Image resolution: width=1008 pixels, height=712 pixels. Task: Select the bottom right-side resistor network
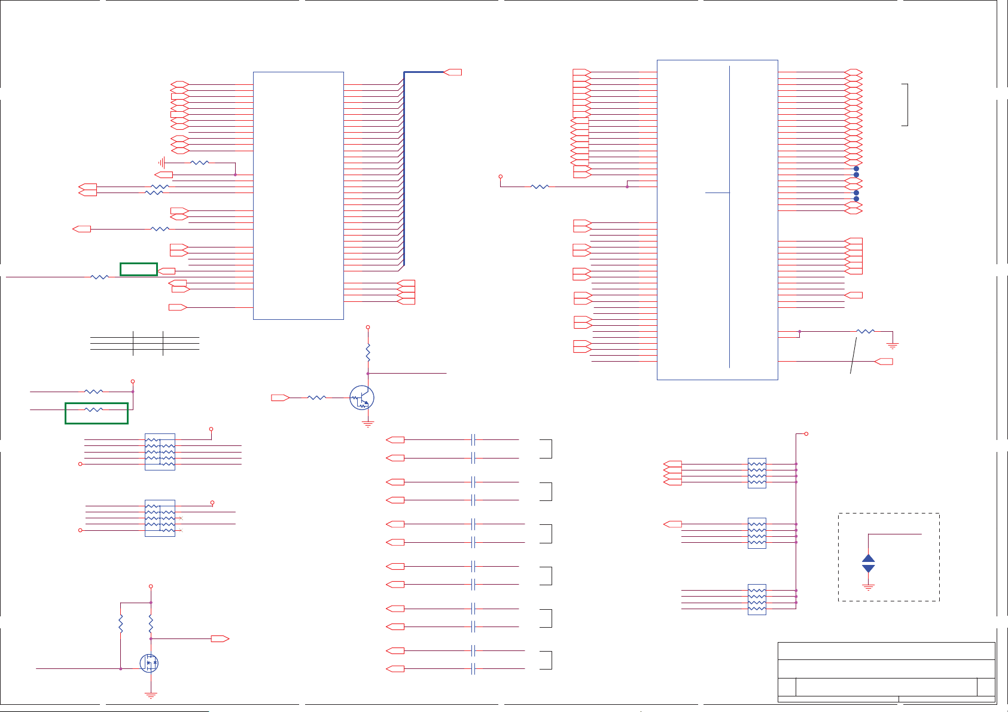[757, 600]
